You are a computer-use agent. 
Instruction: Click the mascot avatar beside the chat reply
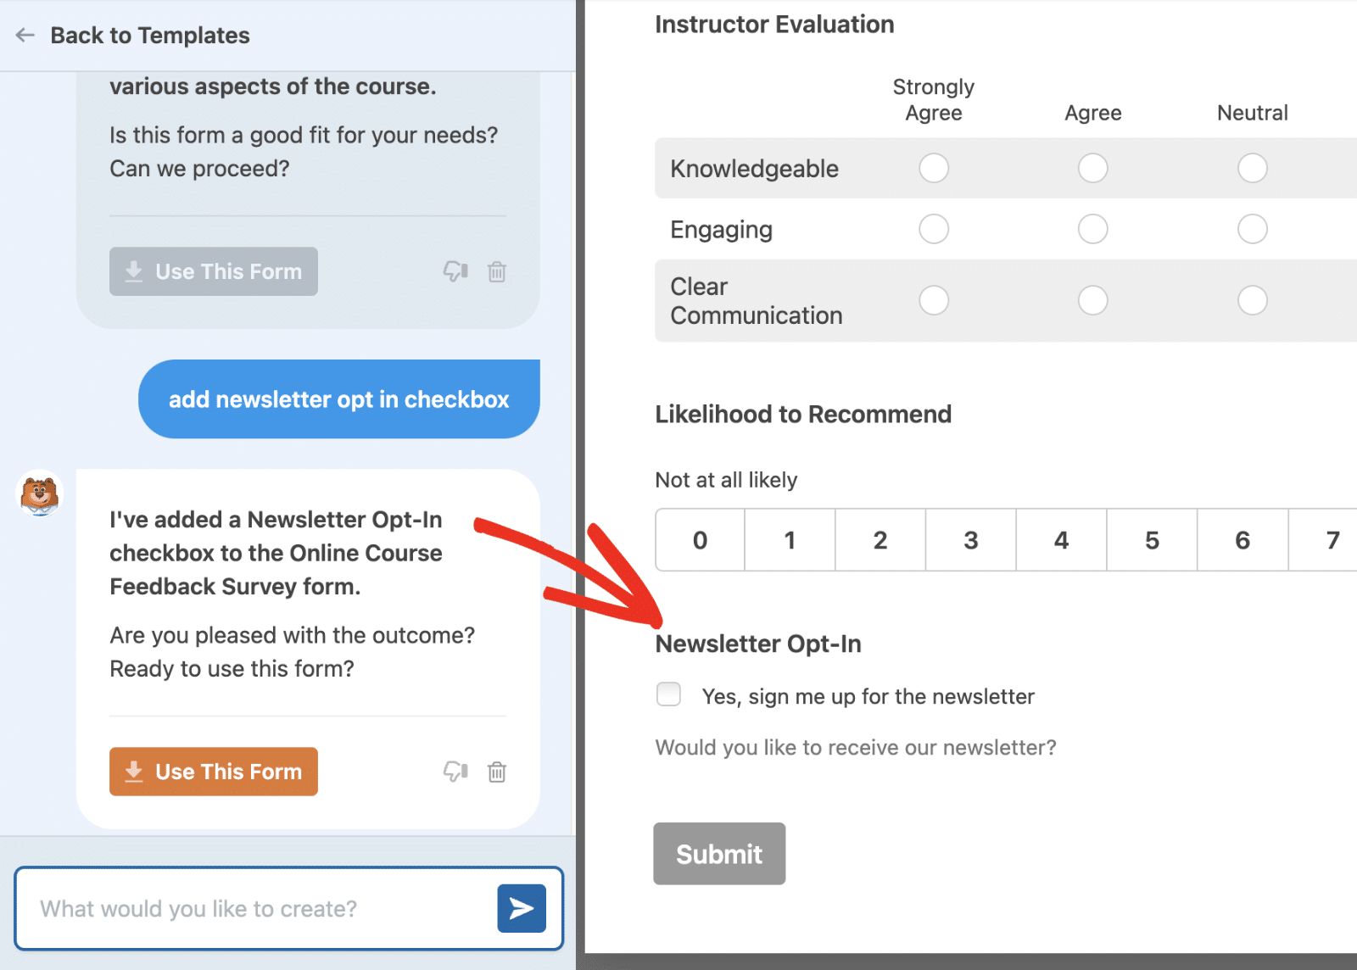pos(40,493)
